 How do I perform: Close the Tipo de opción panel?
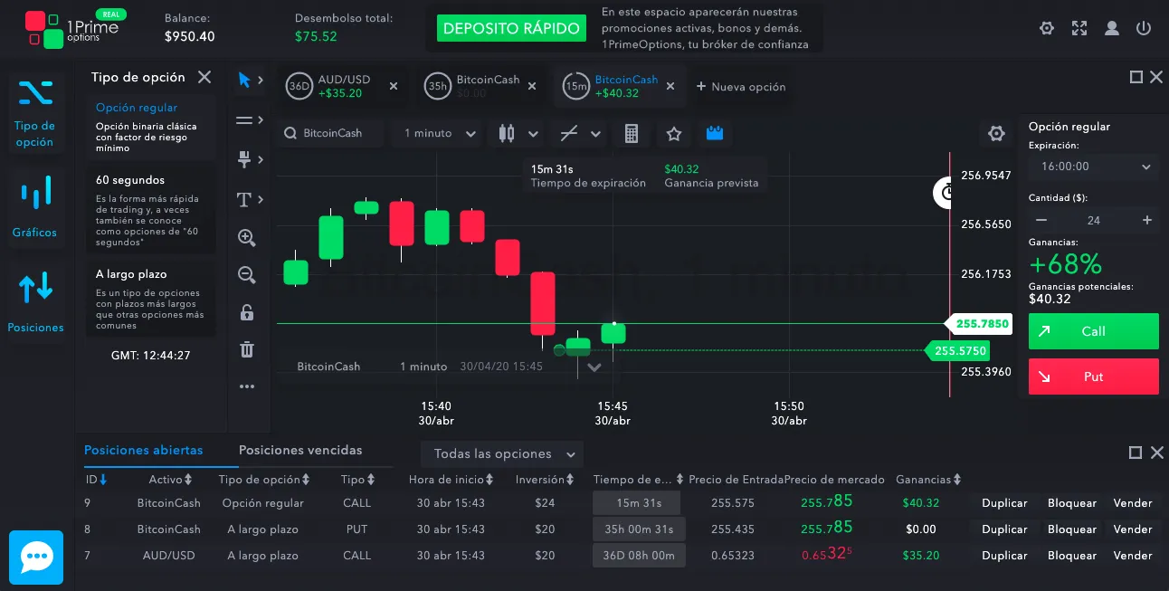point(204,77)
